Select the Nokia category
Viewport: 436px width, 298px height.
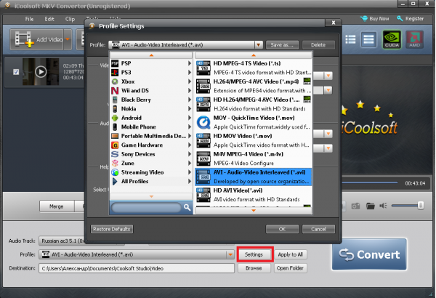tap(151, 108)
